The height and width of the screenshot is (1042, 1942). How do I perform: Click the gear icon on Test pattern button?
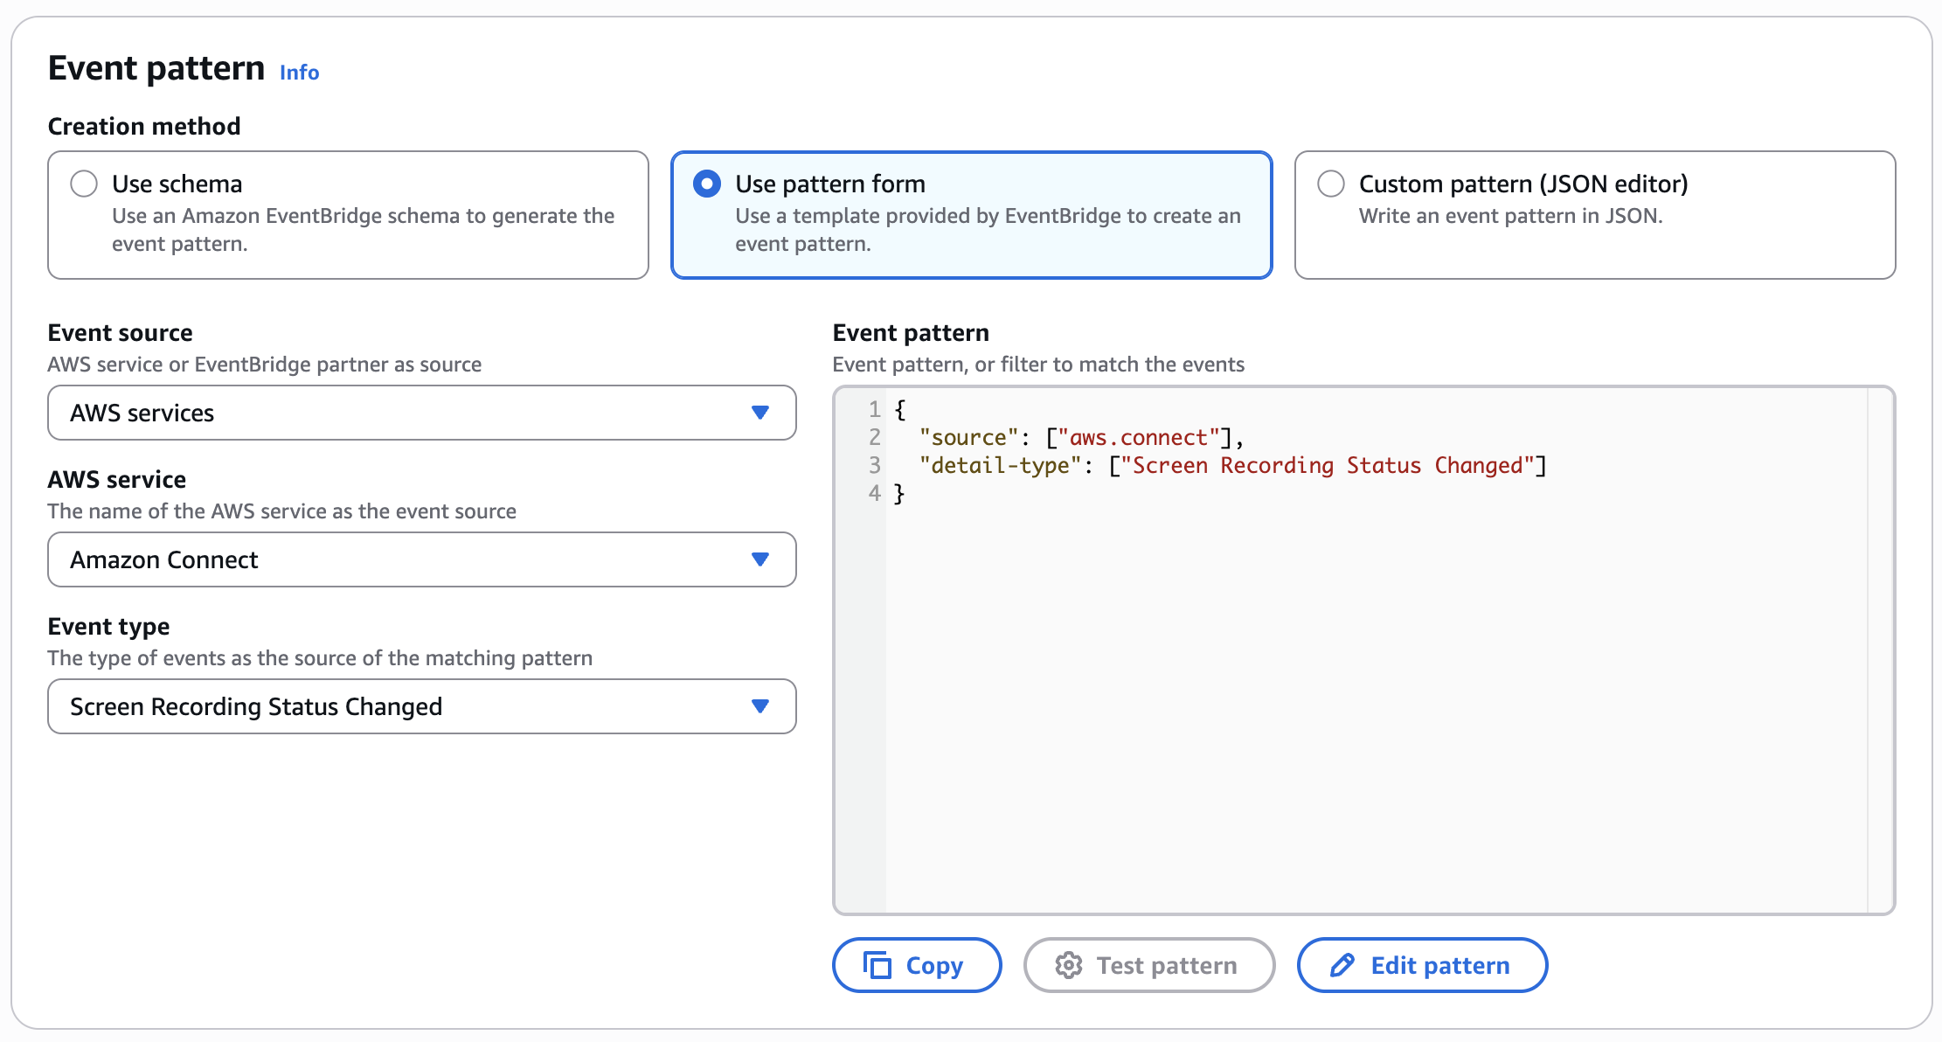point(1069,965)
